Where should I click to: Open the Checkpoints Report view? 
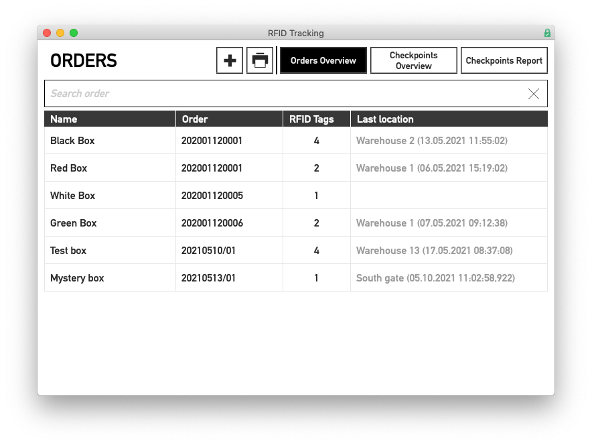tap(504, 60)
